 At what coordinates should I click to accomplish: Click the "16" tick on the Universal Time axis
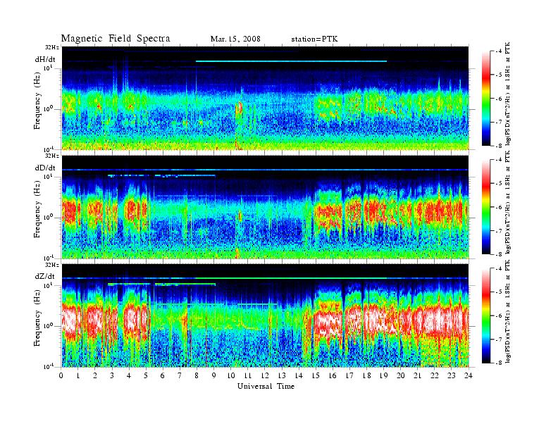click(x=333, y=376)
